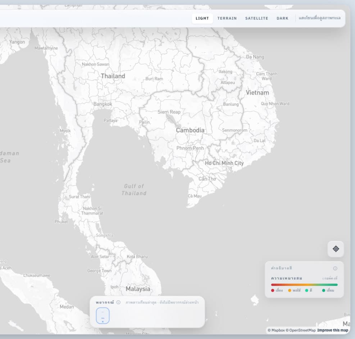Click the 'Thailand' country label
This screenshot has width=355, height=339.
113,76
